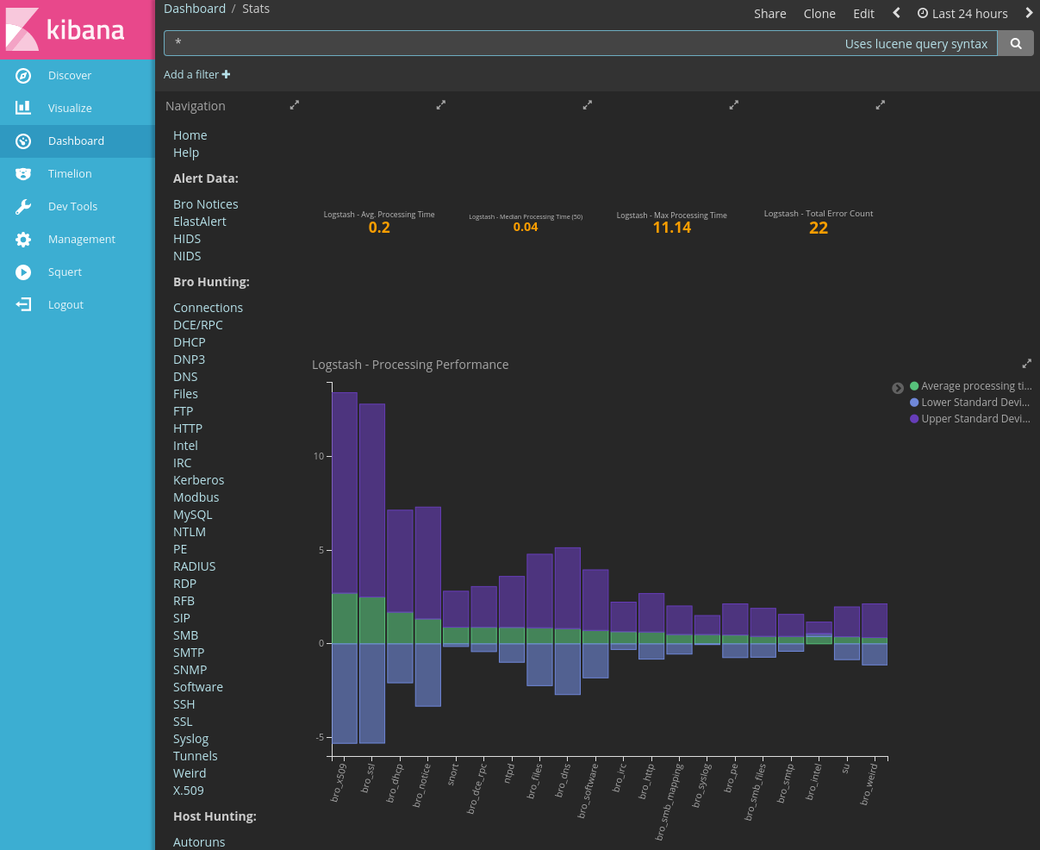The height and width of the screenshot is (850, 1040).
Task: Click the Dev Tools wrench icon
Action: (x=22, y=206)
